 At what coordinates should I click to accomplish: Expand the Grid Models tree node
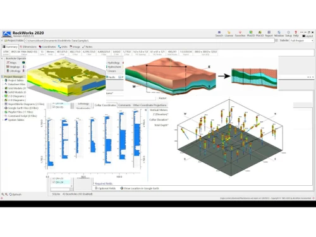[3, 88]
